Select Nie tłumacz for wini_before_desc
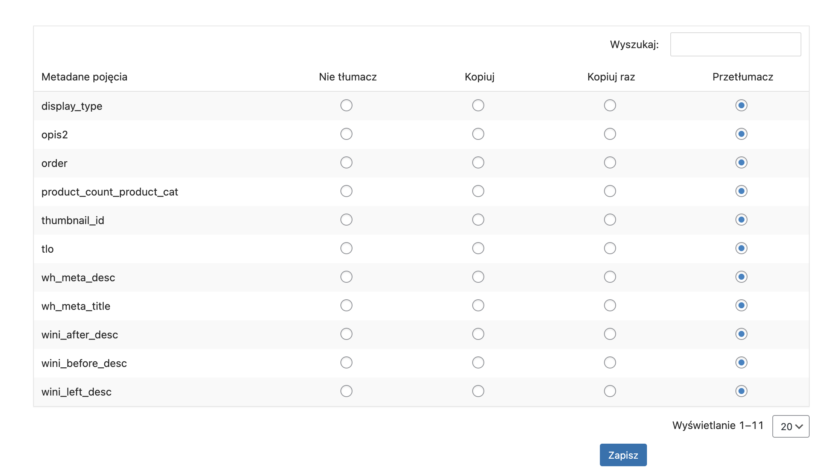Screen dimensions: 839x476 [x=346, y=362]
